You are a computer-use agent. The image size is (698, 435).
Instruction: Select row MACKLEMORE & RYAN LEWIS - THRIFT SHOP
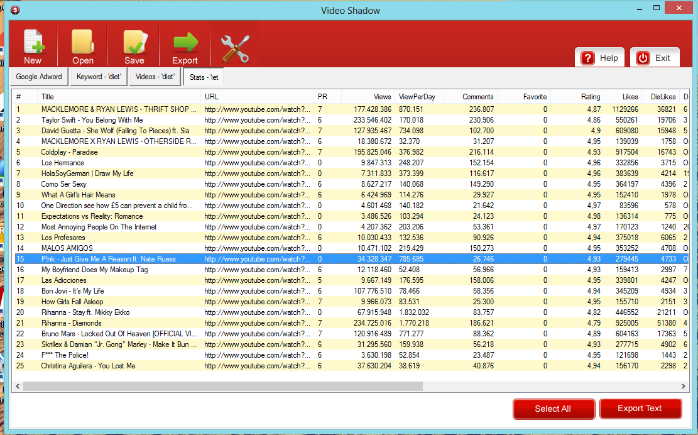(x=351, y=109)
